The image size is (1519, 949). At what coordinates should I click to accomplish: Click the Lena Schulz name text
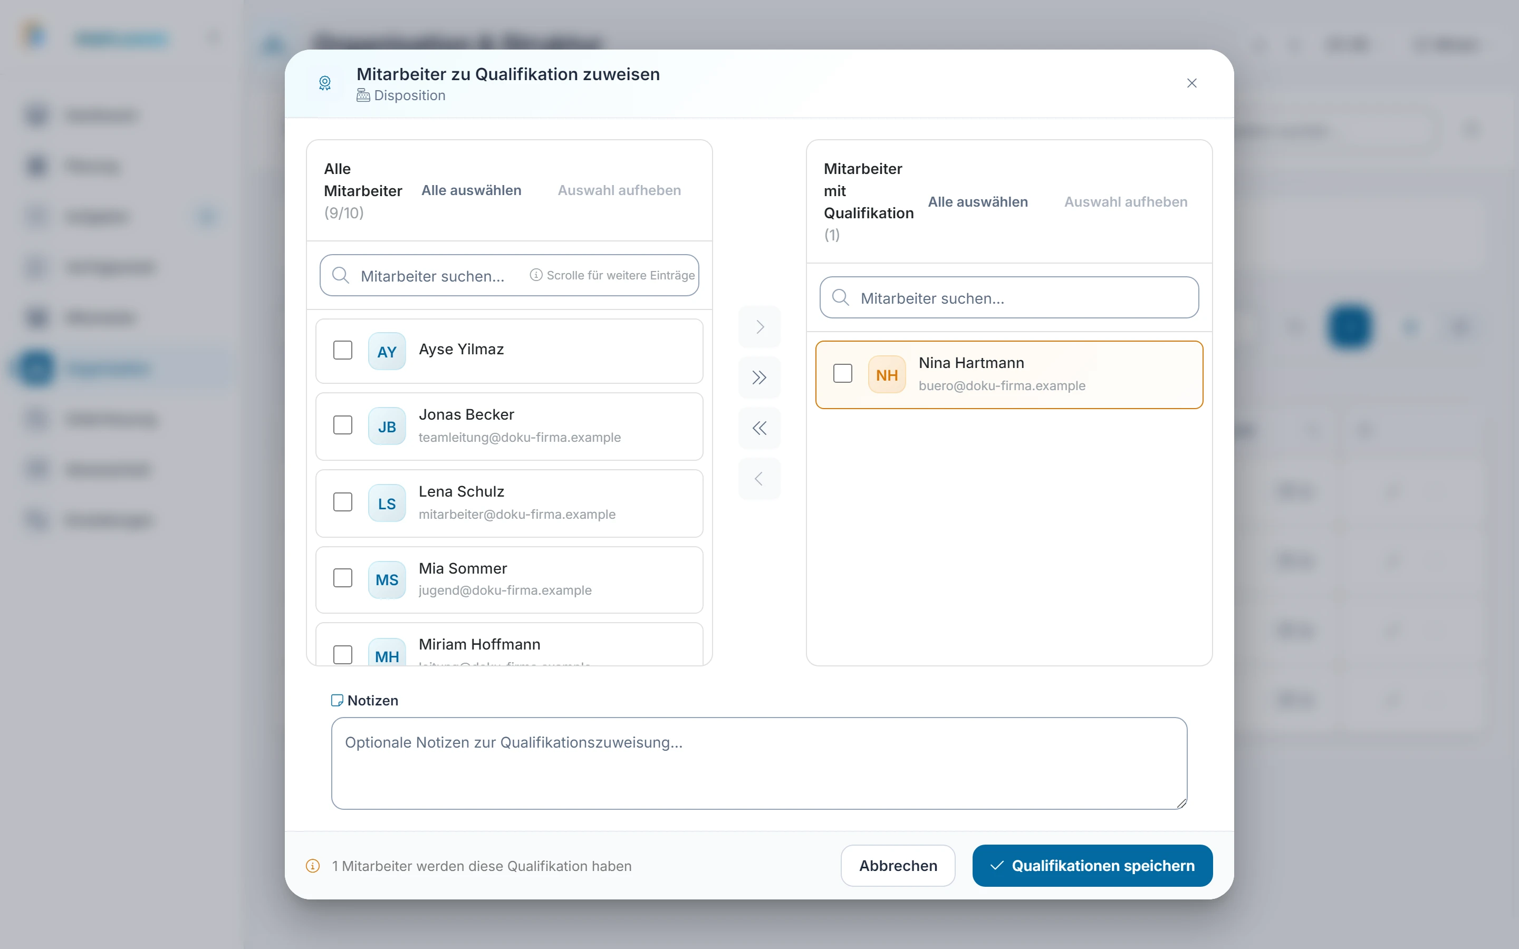(462, 491)
